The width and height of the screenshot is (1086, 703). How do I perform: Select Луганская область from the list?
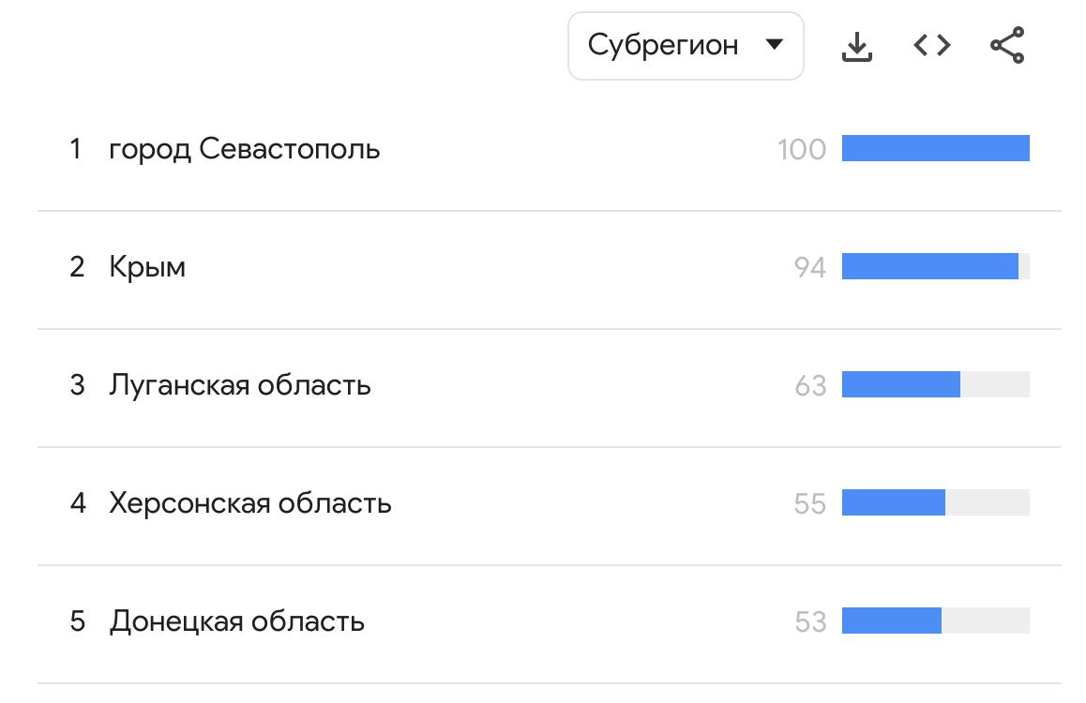(240, 385)
